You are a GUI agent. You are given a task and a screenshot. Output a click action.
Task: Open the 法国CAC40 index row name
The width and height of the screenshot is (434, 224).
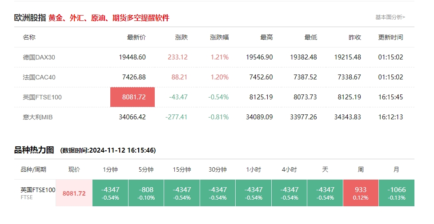pyautogui.click(x=39, y=77)
